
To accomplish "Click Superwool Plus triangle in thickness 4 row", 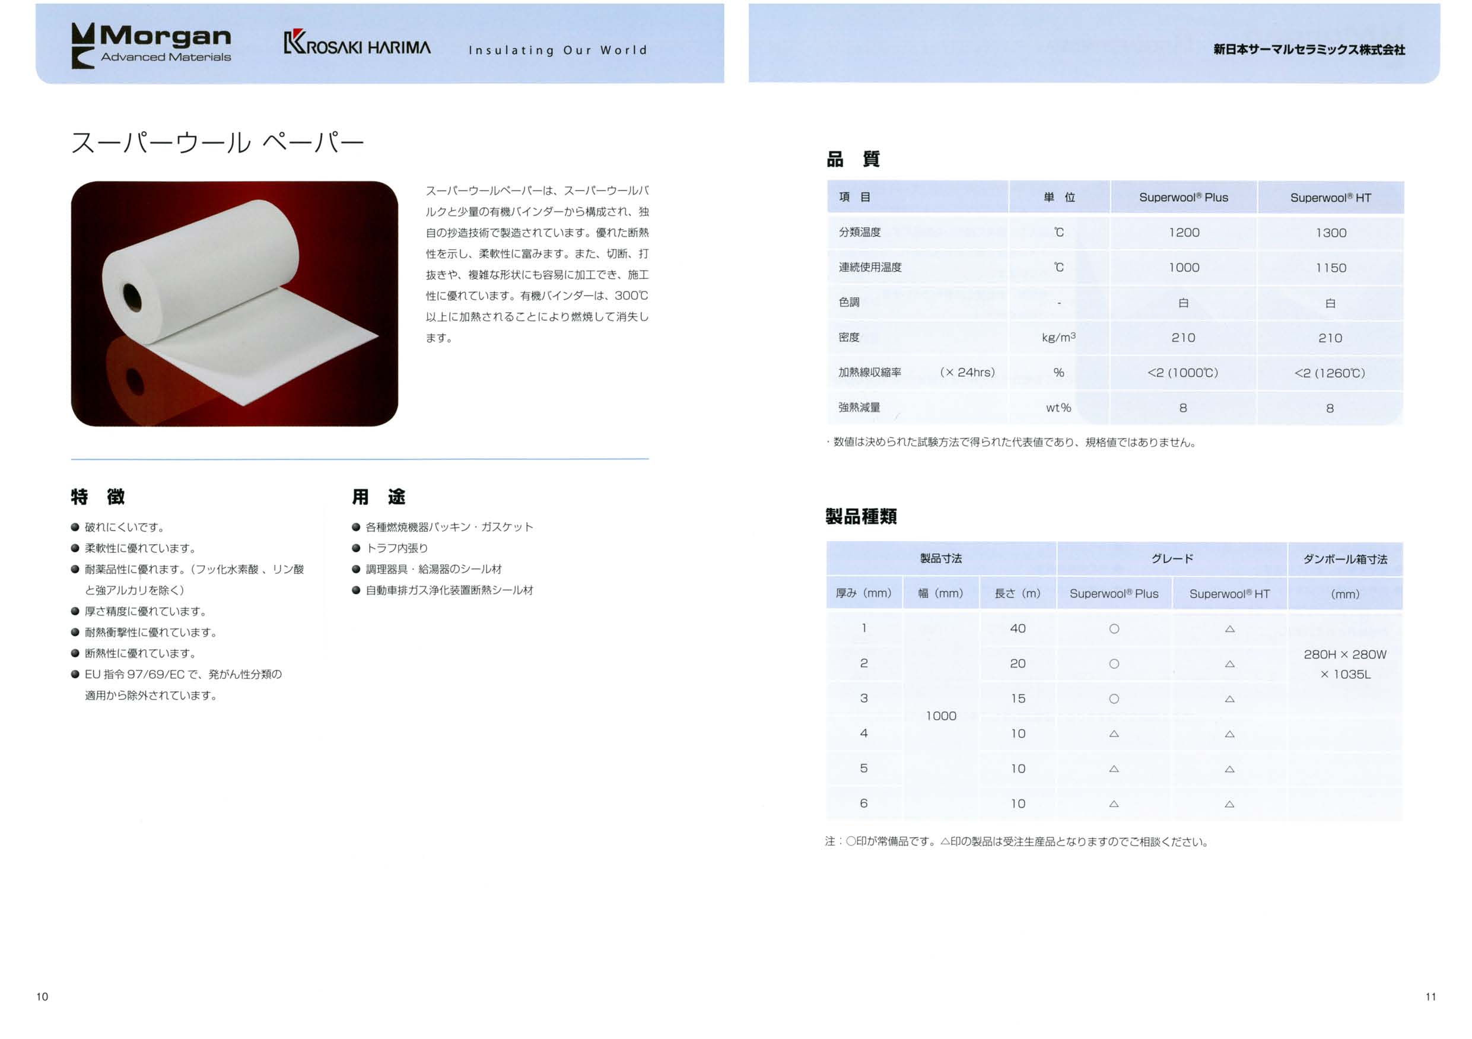I will coord(1114,734).
